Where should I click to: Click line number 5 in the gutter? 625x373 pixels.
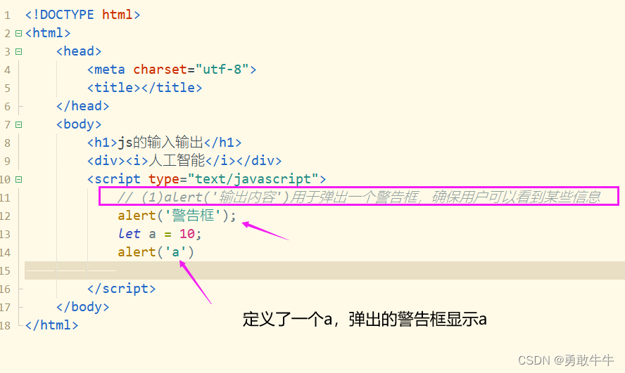(x=7, y=89)
